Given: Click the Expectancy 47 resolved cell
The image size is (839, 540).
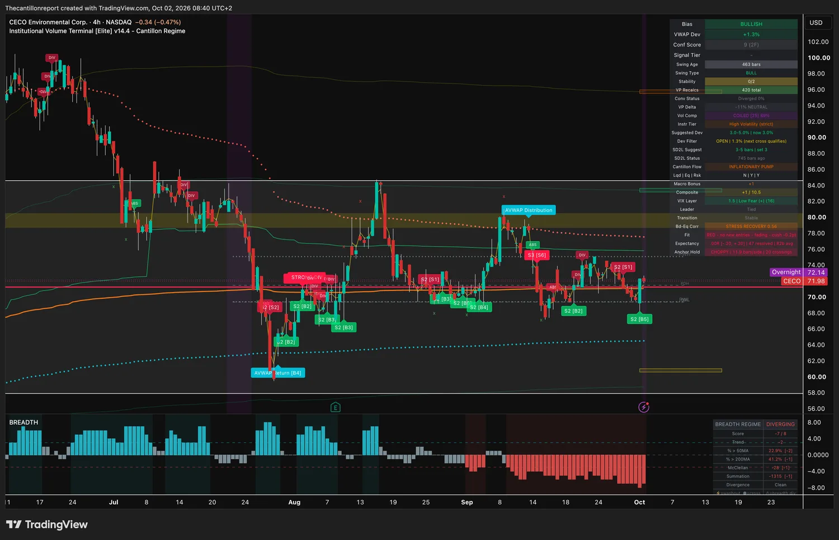Looking at the screenshot, I should (x=751, y=243).
